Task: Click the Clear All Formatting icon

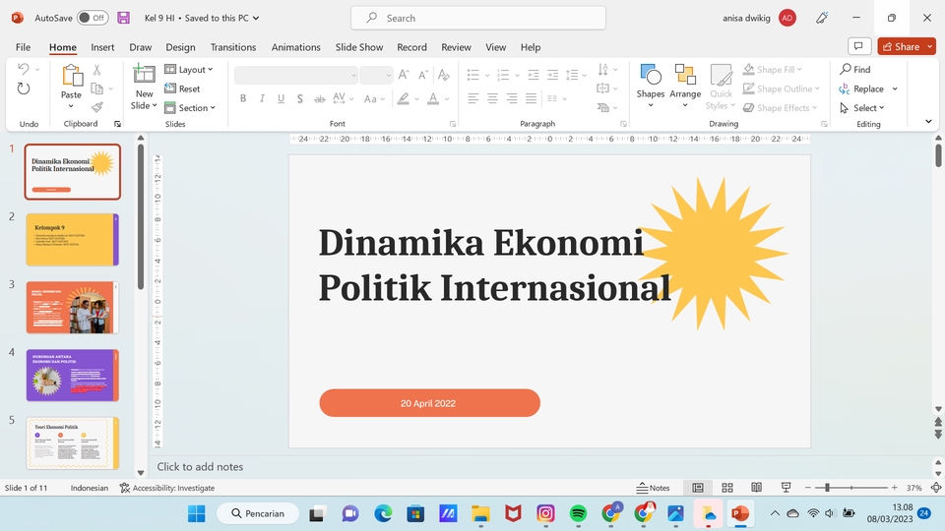Action: (x=444, y=75)
